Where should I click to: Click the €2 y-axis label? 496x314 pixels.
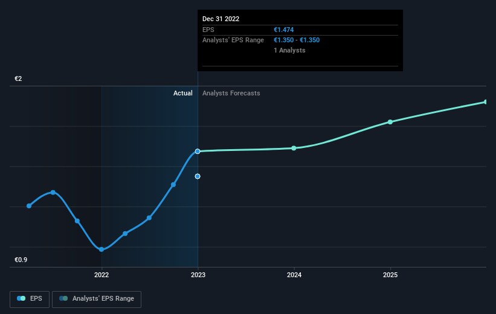18,78
